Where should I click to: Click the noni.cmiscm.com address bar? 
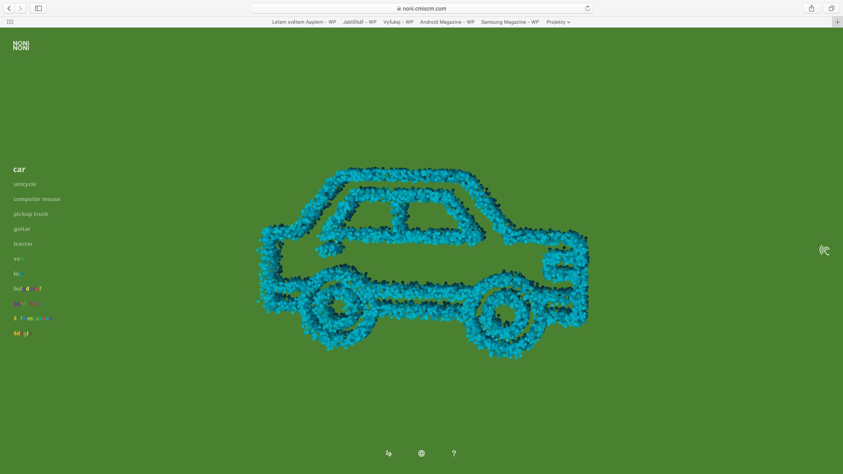click(x=421, y=8)
